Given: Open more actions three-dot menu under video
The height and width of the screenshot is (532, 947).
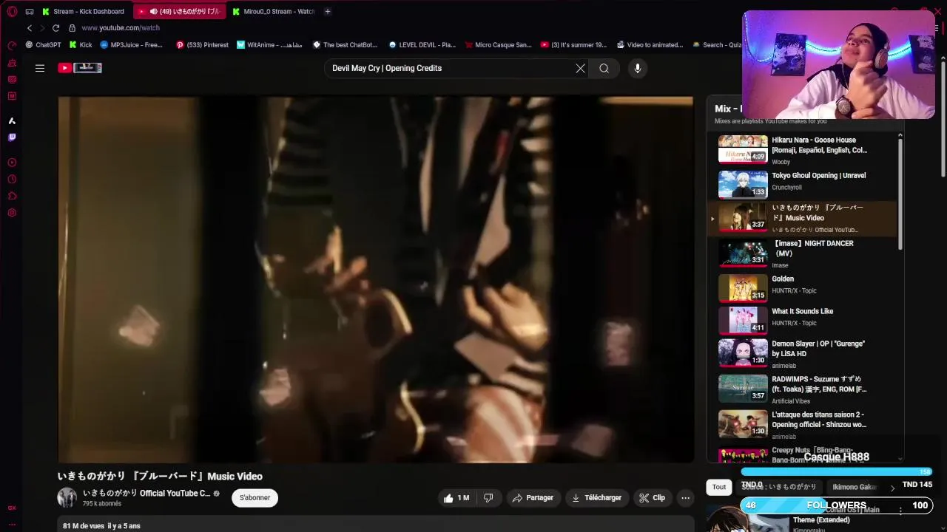Looking at the screenshot, I should tap(685, 498).
